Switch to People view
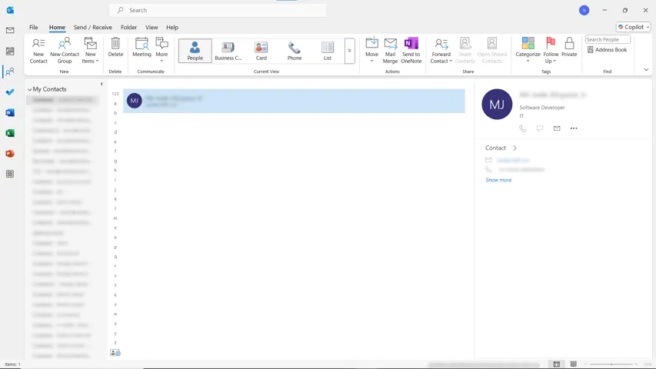Image resolution: width=656 pixels, height=369 pixels. point(195,51)
